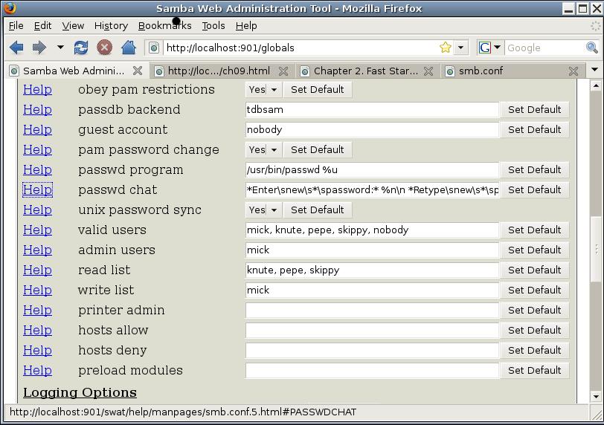Click the vertical page scrollbar
Screen dimensions: 604x425
(595, 260)
